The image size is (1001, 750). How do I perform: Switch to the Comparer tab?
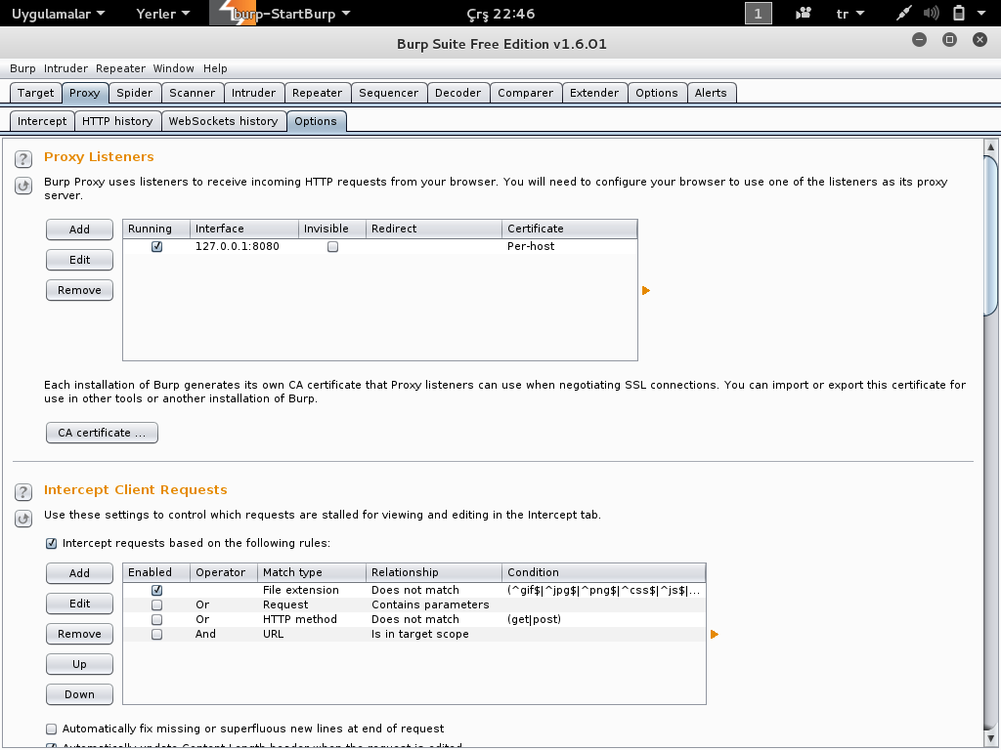(x=525, y=93)
